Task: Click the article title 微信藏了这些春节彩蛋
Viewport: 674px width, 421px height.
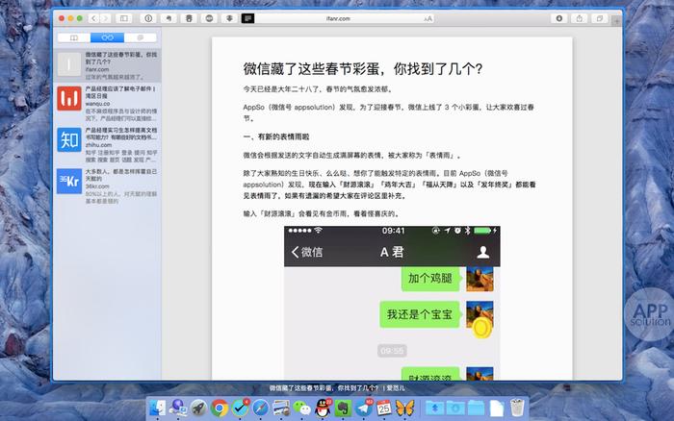Action: 363,68
